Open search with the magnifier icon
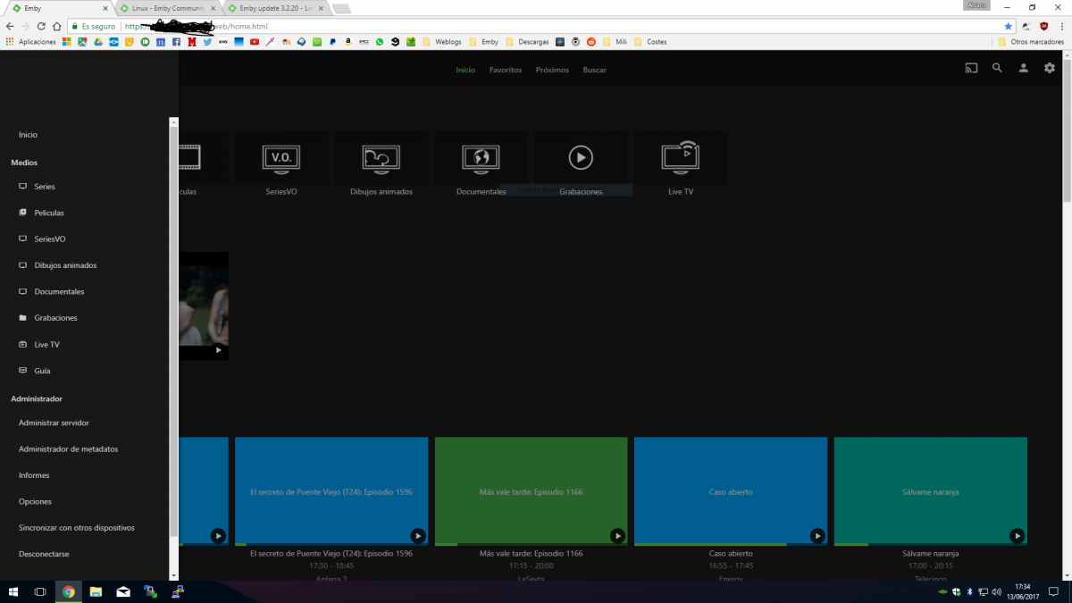The width and height of the screenshot is (1072, 603). coord(997,68)
